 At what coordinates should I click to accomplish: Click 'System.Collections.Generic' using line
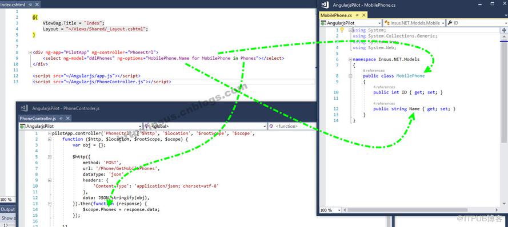(395, 36)
